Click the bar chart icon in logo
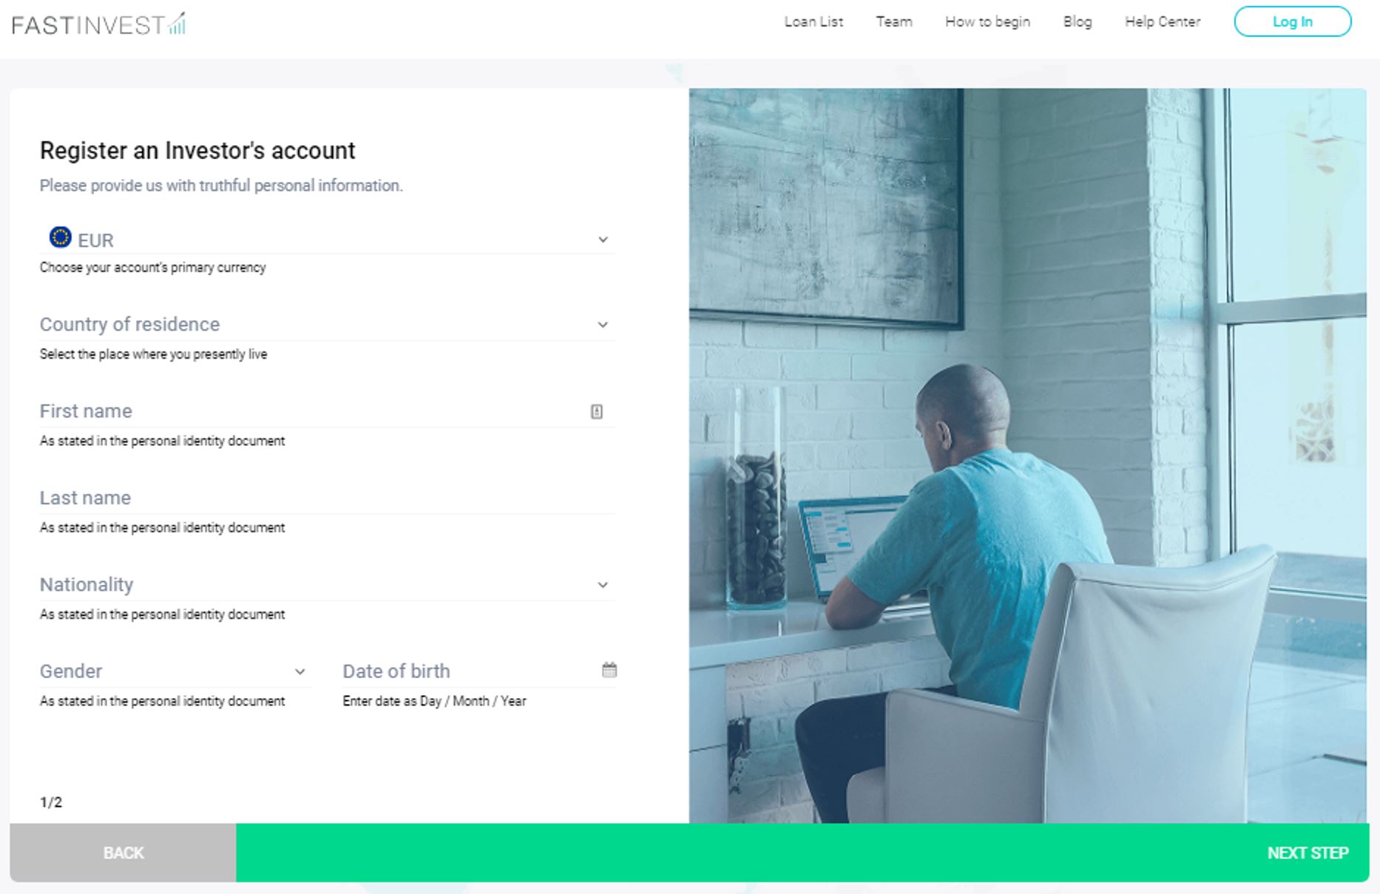The height and width of the screenshot is (894, 1380). [x=177, y=24]
